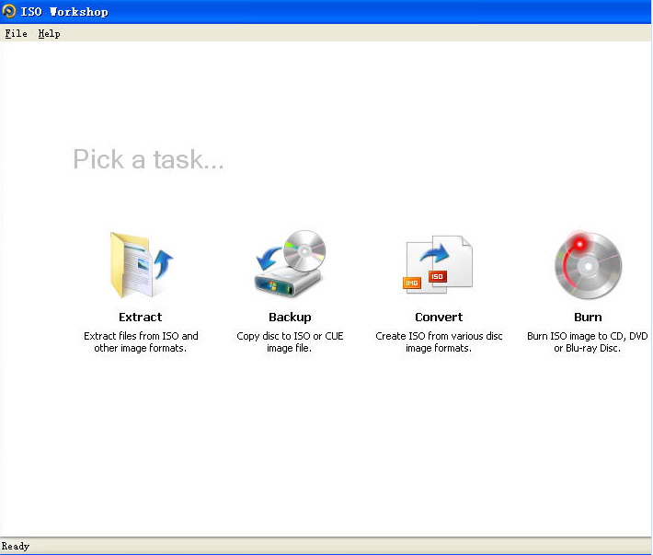Click the Extract task label
This screenshot has height=555, width=653.
coord(141,318)
